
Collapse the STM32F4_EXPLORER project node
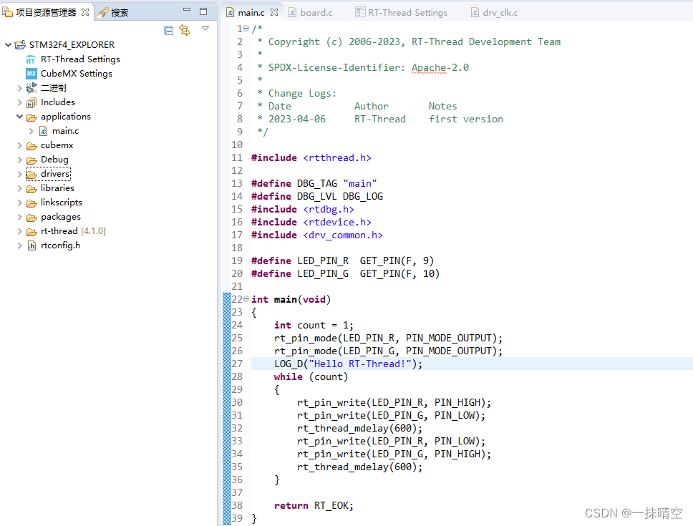click(8, 44)
